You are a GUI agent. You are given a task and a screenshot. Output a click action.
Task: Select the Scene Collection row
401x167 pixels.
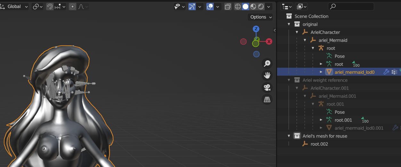339,16
